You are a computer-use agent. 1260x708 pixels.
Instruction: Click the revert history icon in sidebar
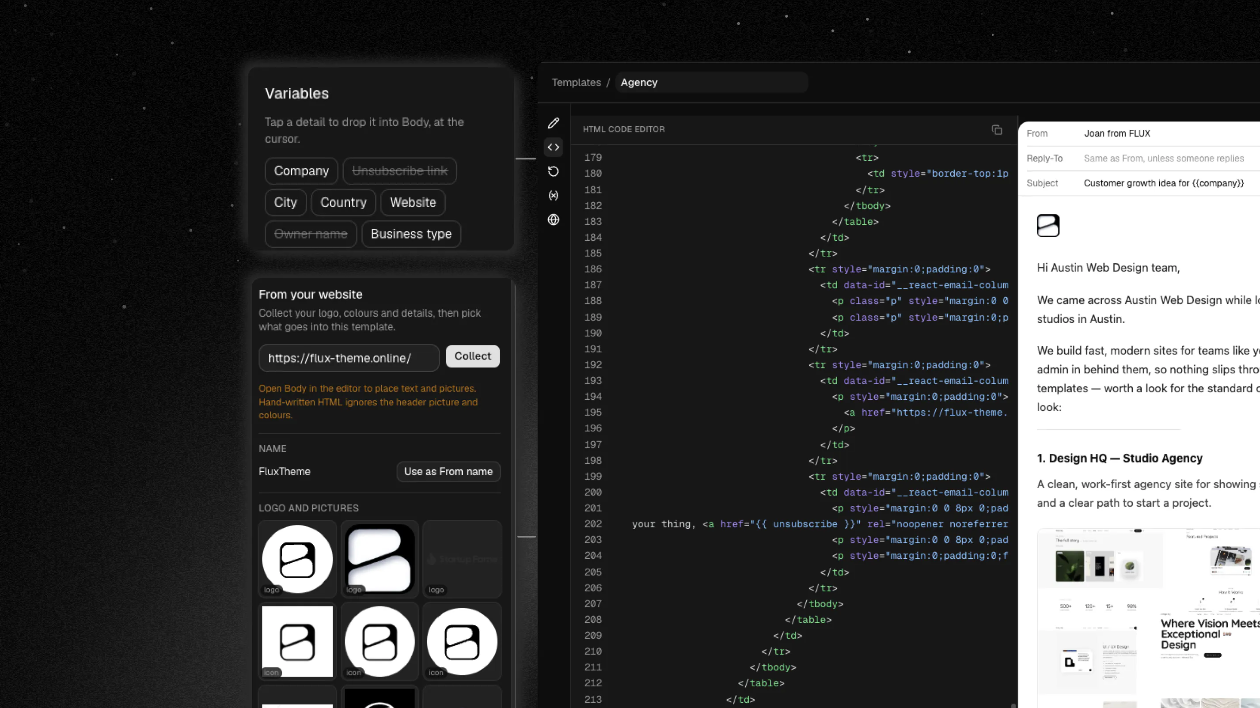click(553, 171)
